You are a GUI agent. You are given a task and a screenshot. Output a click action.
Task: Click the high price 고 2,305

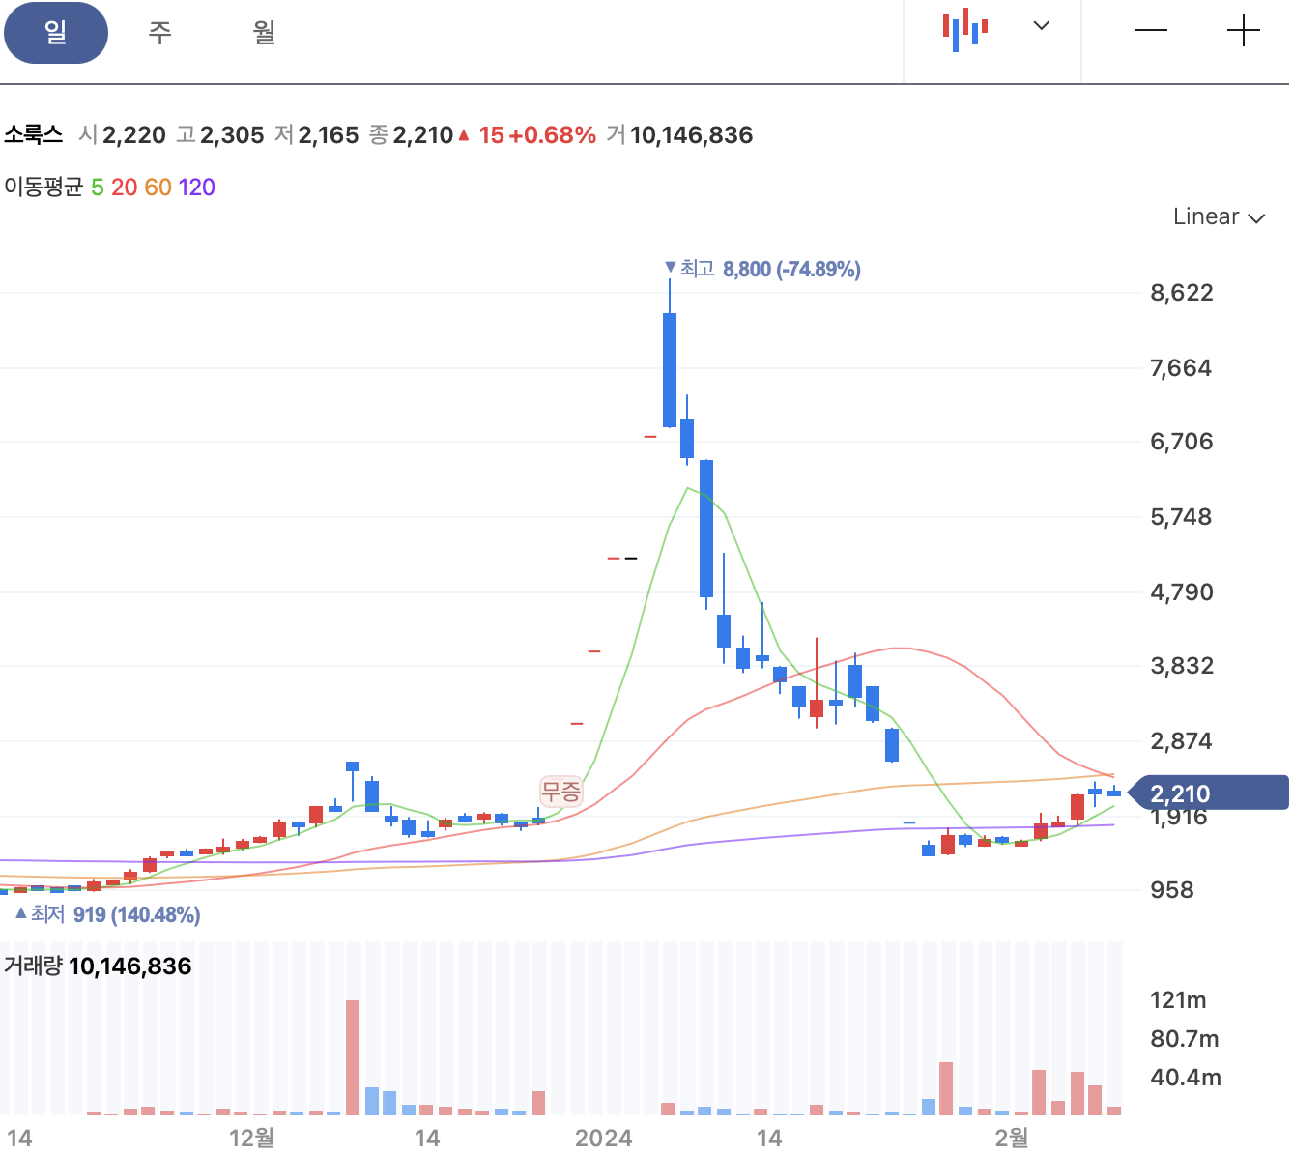point(220,135)
